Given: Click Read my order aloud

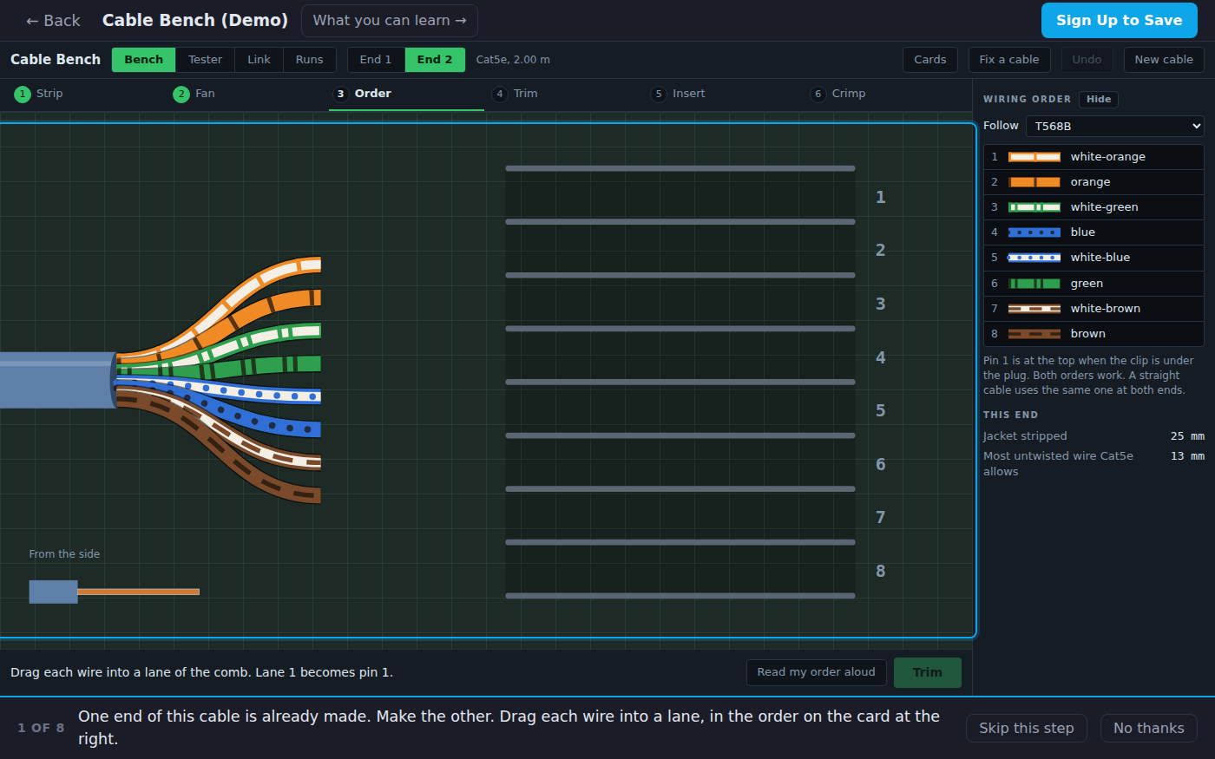Looking at the screenshot, I should [x=817, y=672].
